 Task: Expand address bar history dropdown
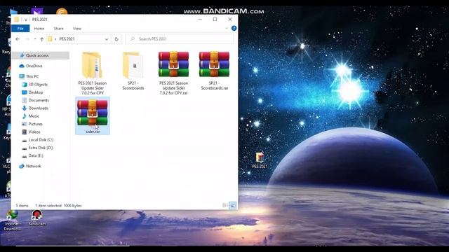(107, 39)
